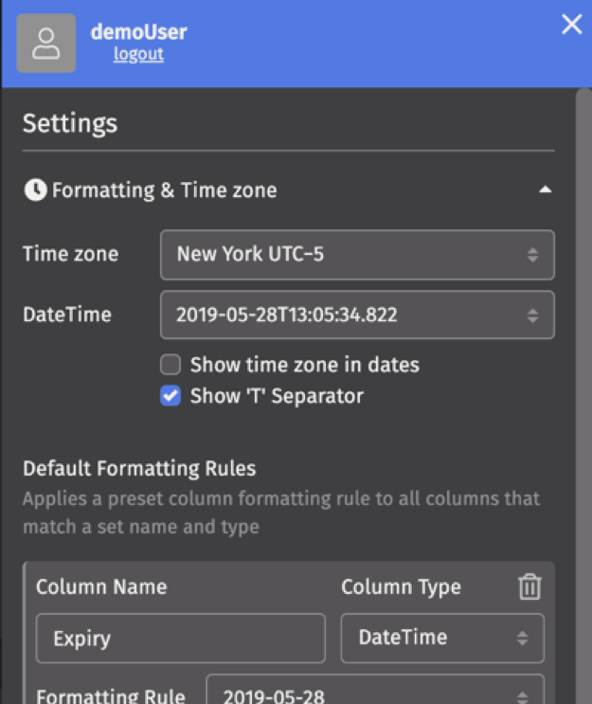Open the Formatting Rule dropdown
592x704 pixels.
tap(374, 695)
